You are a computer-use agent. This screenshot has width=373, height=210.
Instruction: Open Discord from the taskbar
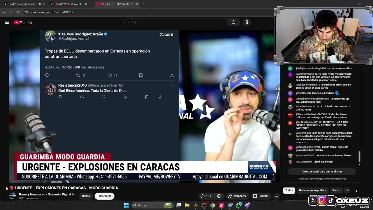[247, 205]
